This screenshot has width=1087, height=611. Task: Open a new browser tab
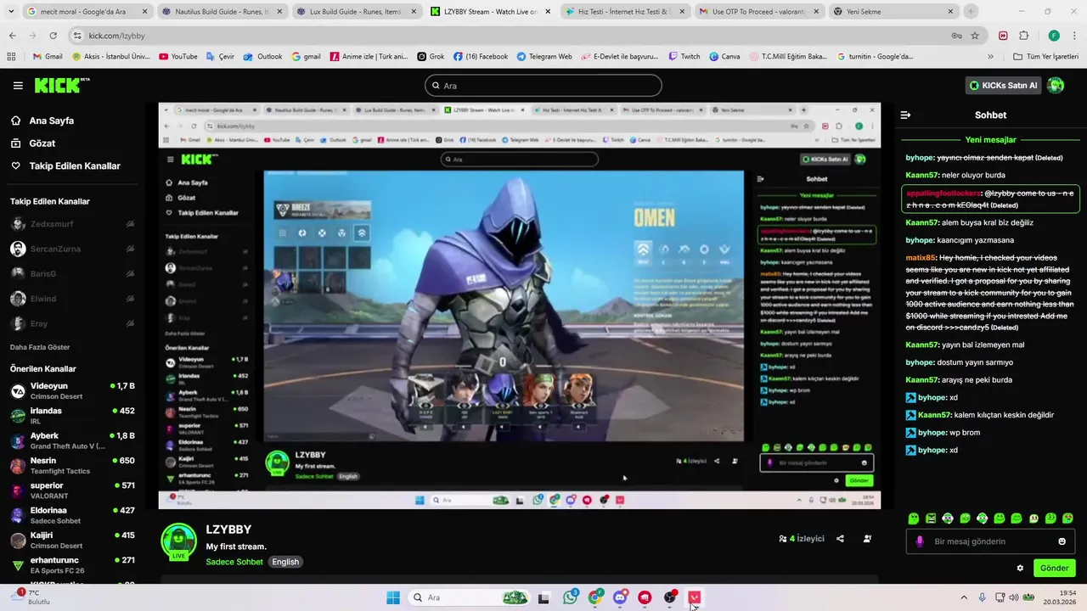971,12
